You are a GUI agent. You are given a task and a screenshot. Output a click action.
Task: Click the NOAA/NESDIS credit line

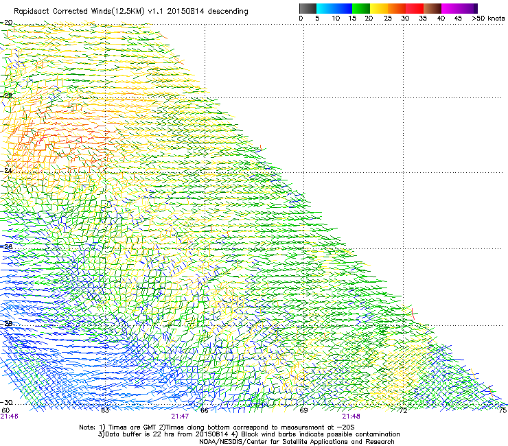pos(297,442)
